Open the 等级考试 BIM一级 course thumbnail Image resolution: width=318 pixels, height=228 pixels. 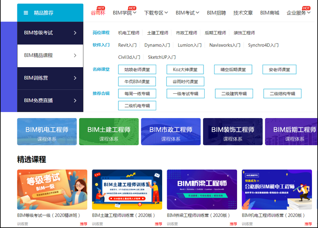52,189
